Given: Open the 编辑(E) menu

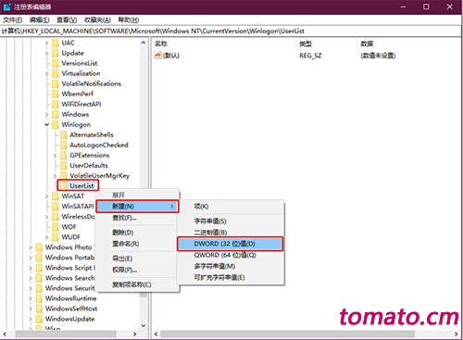Looking at the screenshot, I should pyautogui.click(x=39, y=20).
